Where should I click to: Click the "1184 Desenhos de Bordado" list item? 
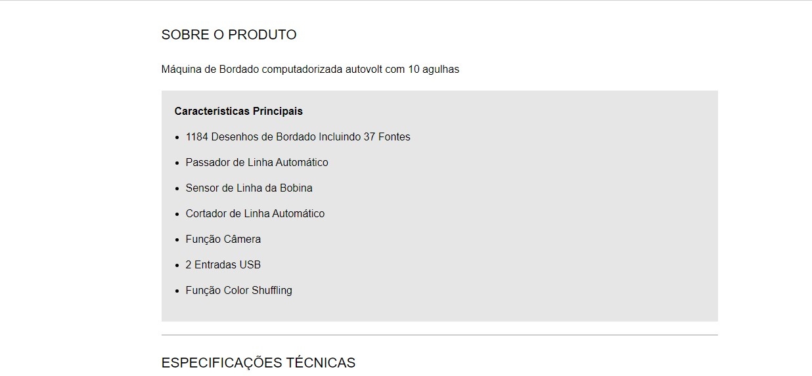tap(250, 137)
